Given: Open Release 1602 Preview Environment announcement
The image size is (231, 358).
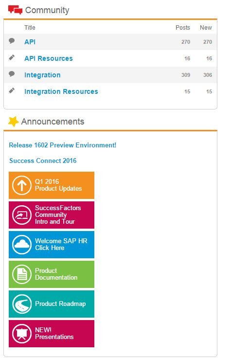Looking at the screenshot, I should tap(63, 145).
